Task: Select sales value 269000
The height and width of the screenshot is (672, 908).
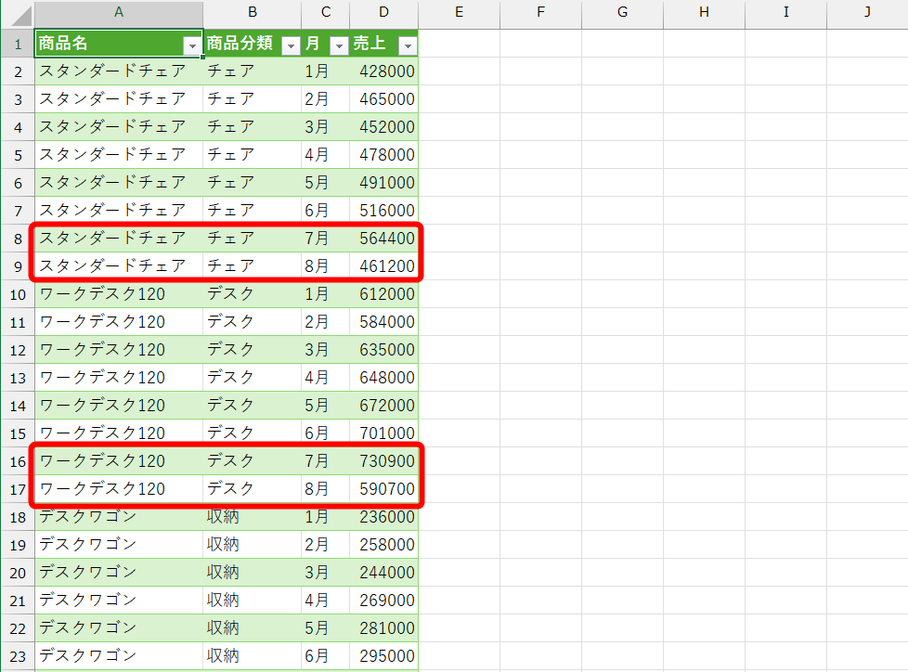Action: click(384, 601)
